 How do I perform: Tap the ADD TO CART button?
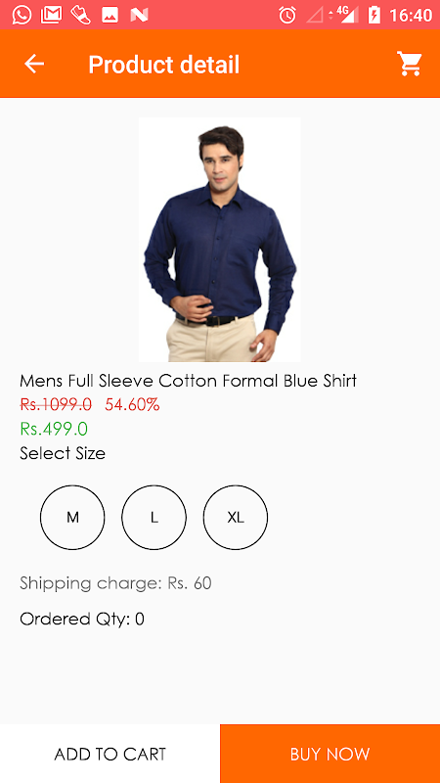click(x=110, y=754)
